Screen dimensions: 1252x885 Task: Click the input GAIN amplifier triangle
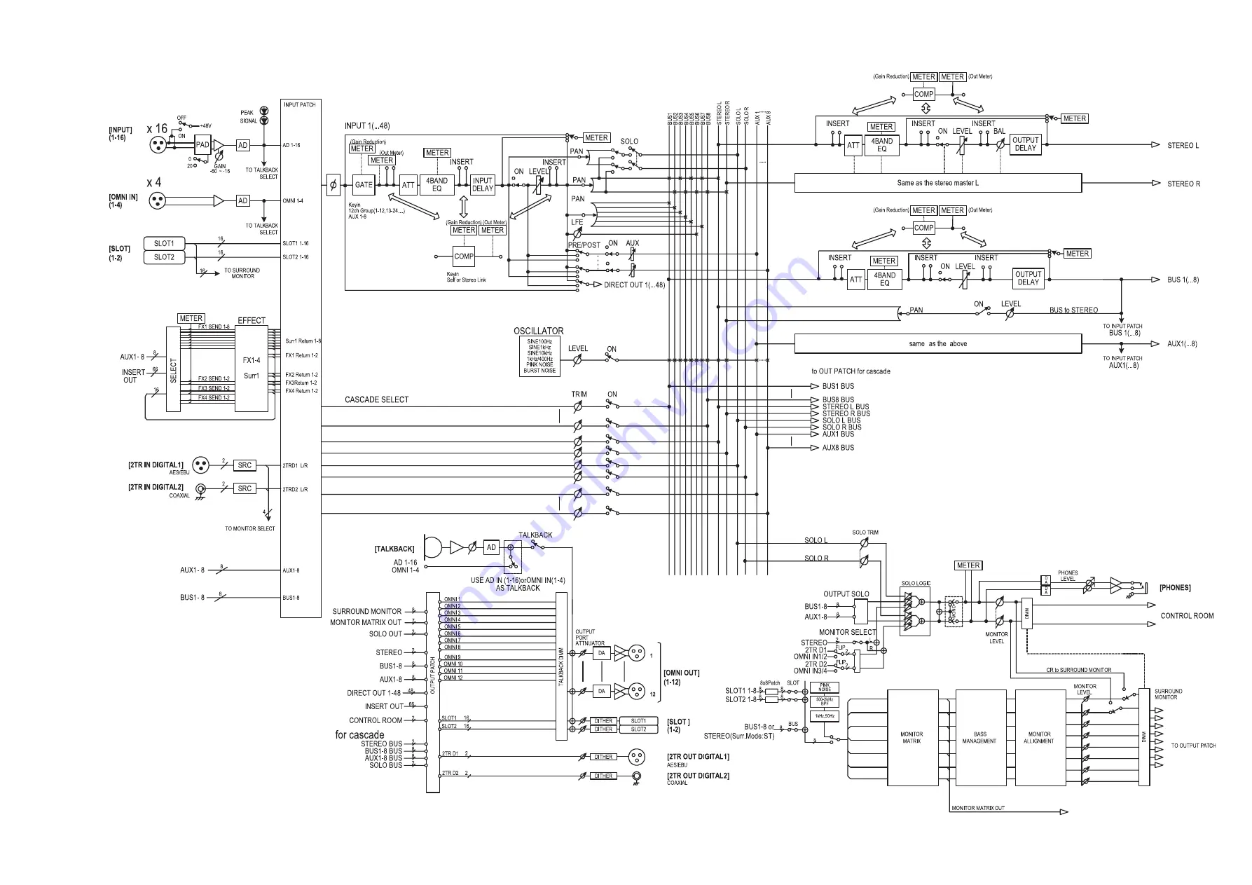[219, 145]
